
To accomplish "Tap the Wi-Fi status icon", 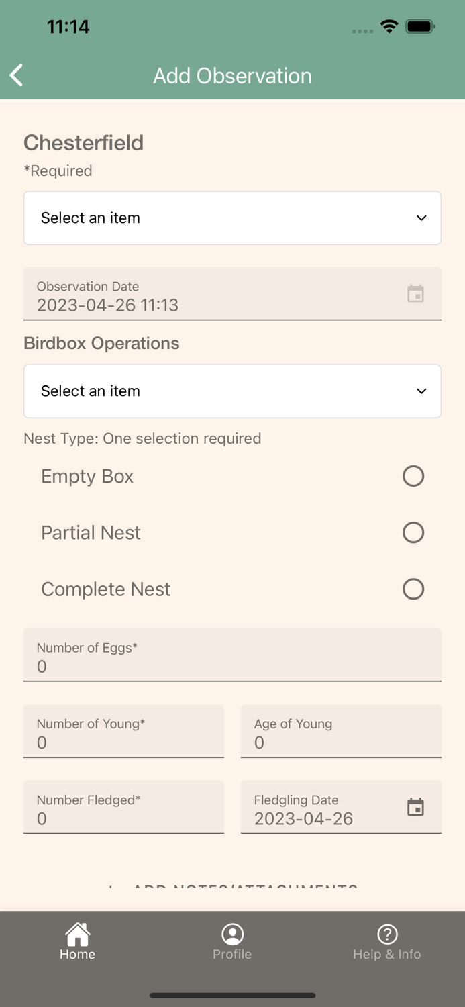I will pos(389,27).
